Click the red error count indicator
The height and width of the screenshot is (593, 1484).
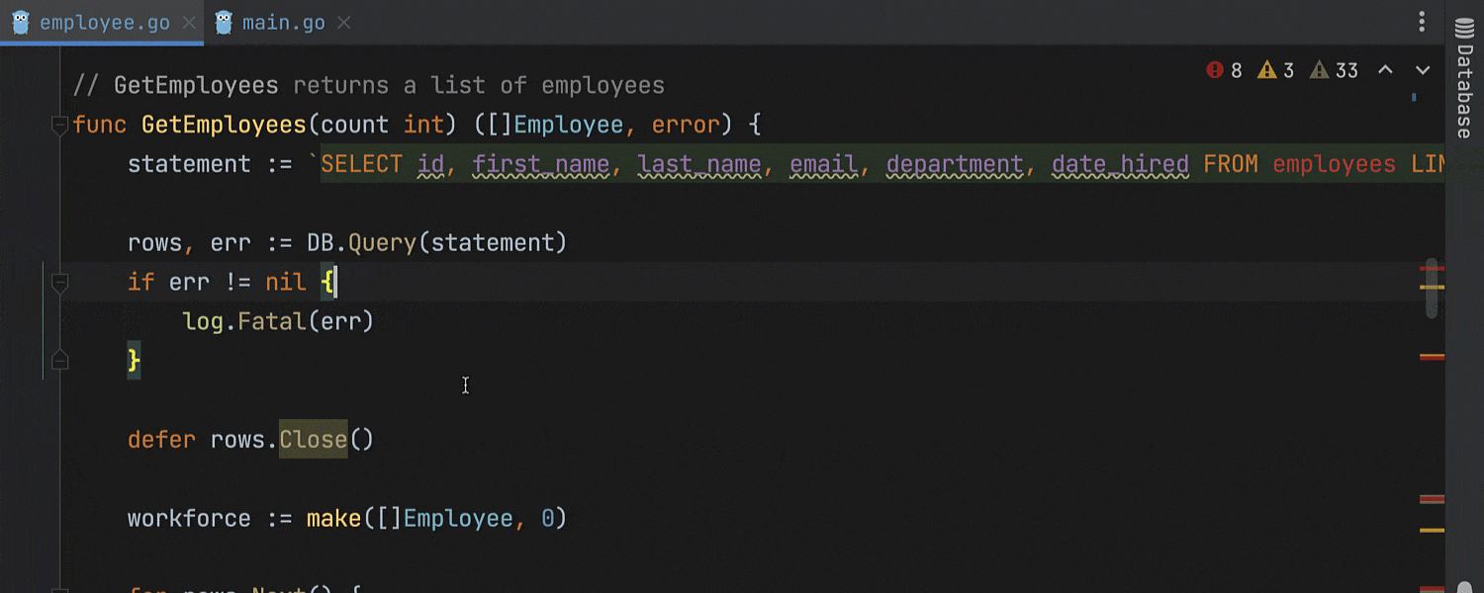click(x=1224, y=70)
